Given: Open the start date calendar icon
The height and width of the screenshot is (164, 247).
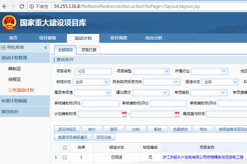Looking at the screenshot, I should click(x=124, y=114).
